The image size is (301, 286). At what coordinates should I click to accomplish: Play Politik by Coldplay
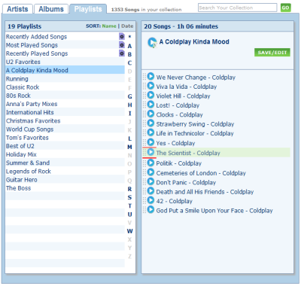[x=150, y=163]
